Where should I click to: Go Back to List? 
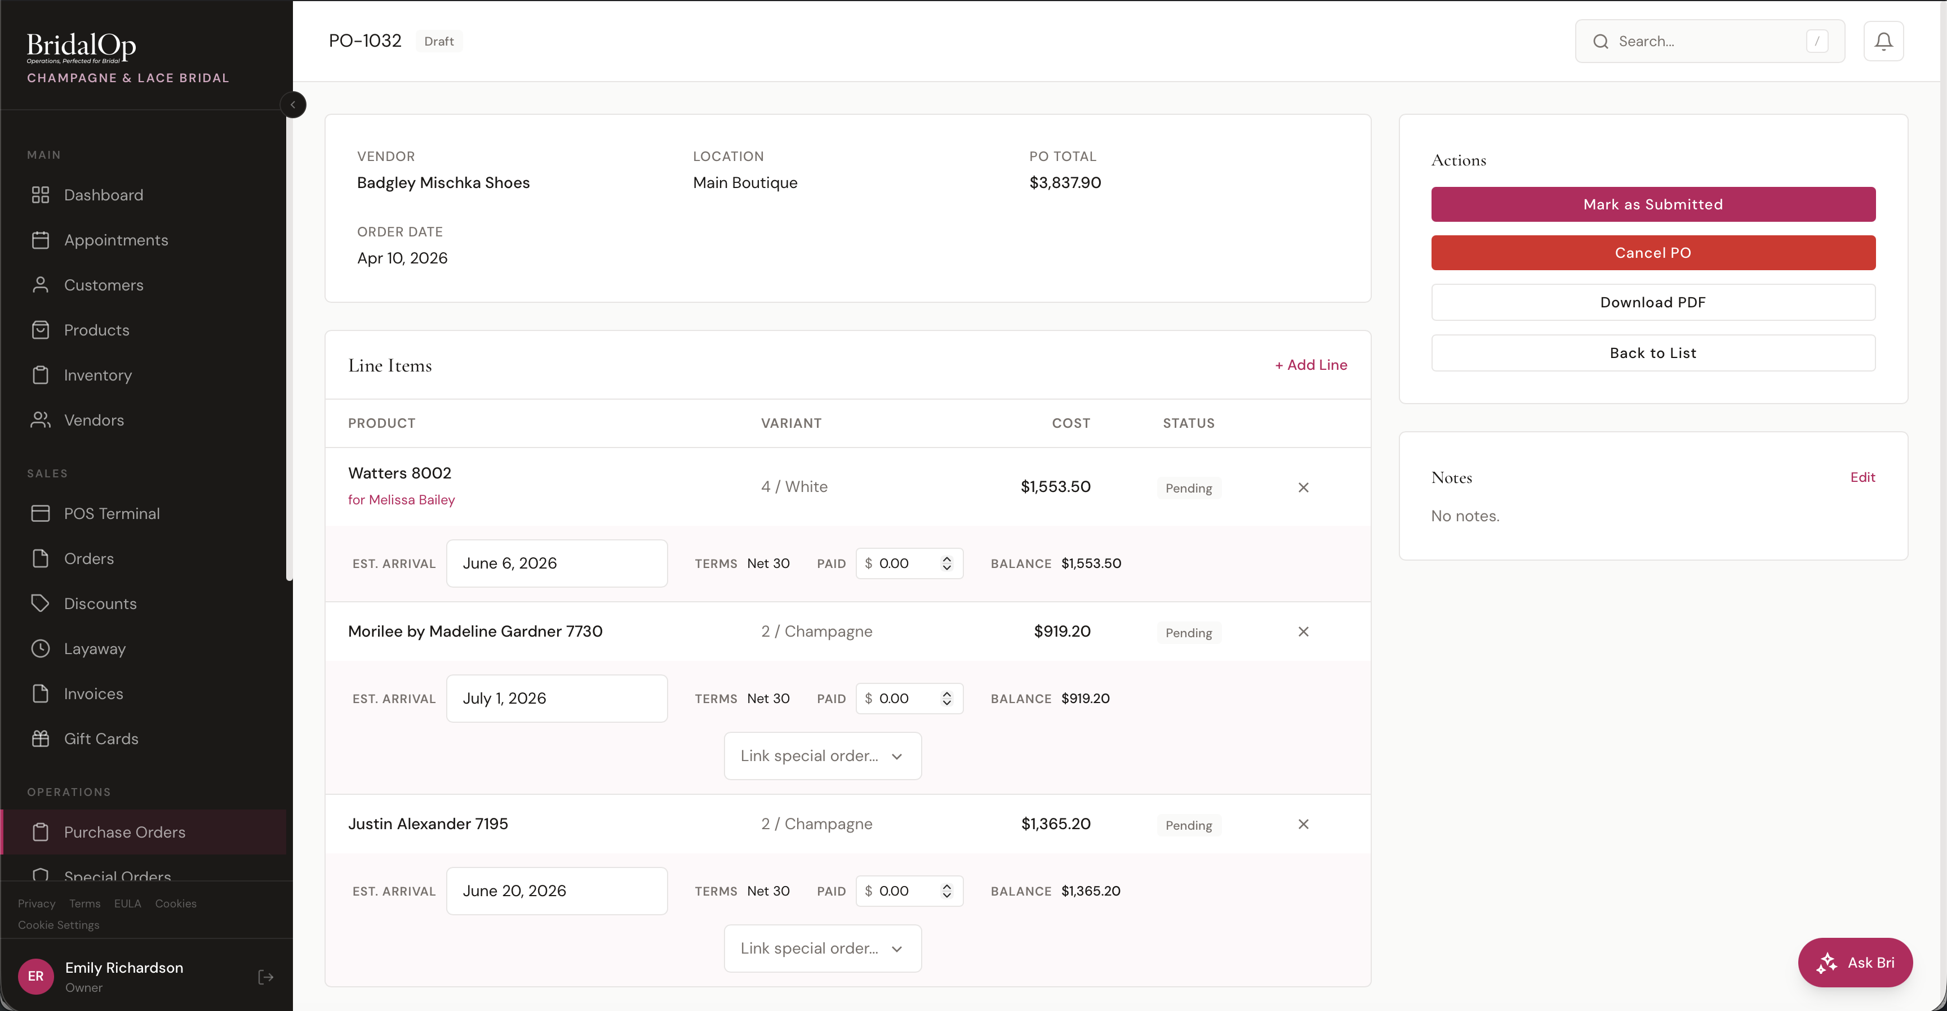(x=1653, y=352)
